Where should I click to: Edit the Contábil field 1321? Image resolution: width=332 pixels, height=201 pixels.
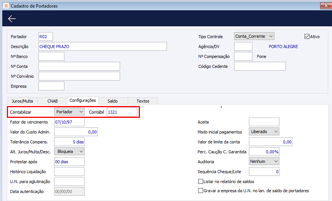point(122,112)
